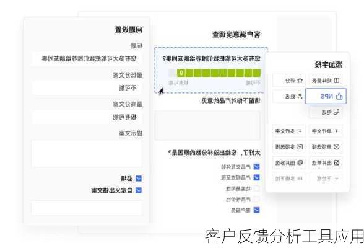The image size is (364, 248).
Task: Add a 多级下拉 cascading dropdown field
Action: (288, 179)
